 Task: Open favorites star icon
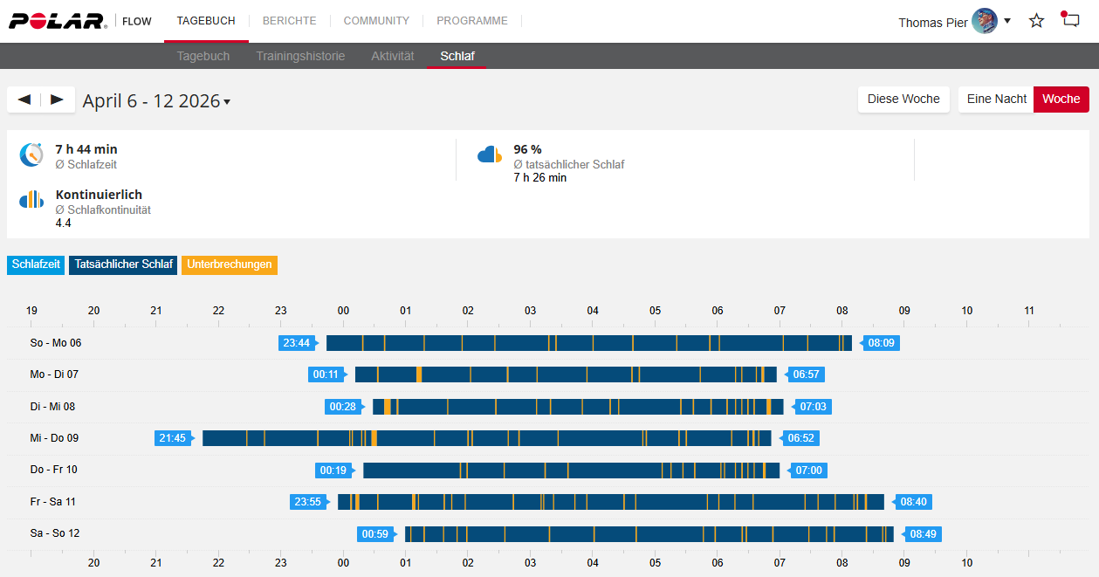(x=1036, y=21)
